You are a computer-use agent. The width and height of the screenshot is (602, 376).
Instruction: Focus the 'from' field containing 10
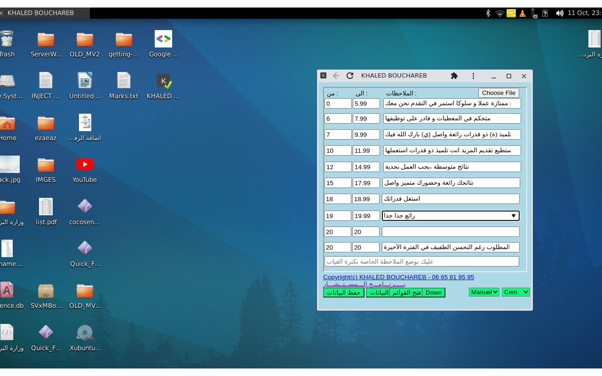[x=338, y=150]
